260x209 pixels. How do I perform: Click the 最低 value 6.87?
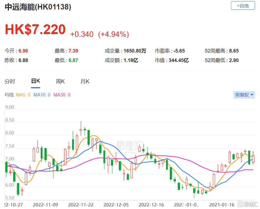point(73,60)
